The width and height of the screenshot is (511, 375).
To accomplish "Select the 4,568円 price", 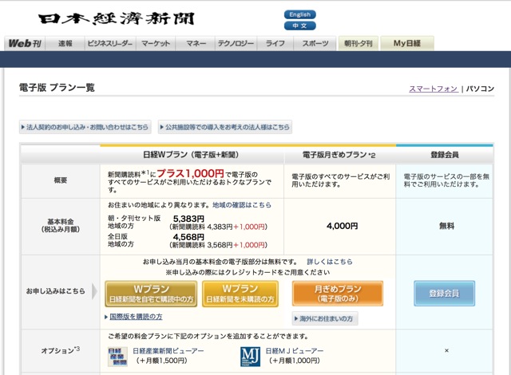I will 188,237.
